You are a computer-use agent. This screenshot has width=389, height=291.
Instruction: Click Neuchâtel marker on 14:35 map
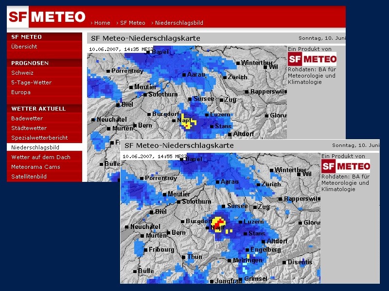pyautogui.click(x=93, y=120)
